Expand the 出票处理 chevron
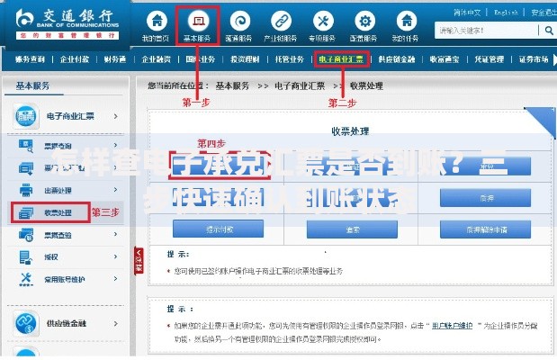The image size is (557, 360). (x=116, y=190)
